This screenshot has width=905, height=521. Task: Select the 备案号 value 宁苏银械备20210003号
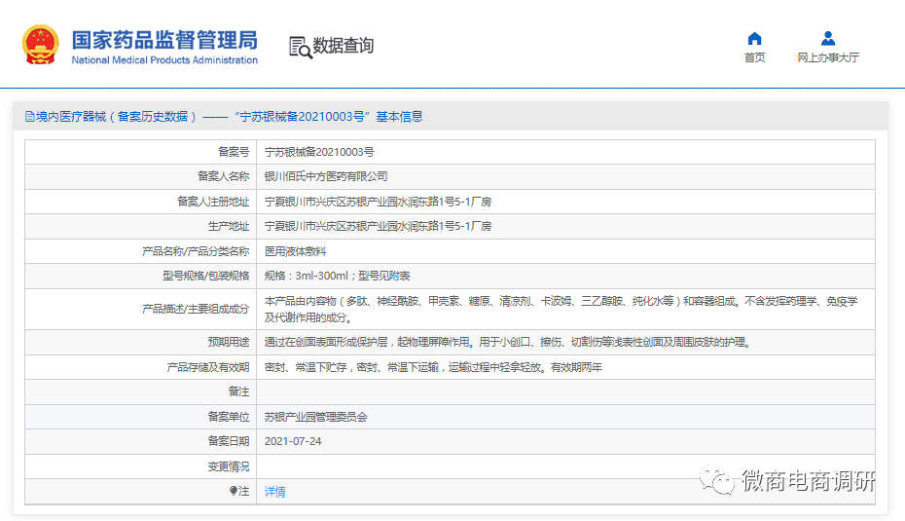tap(319, 152)
